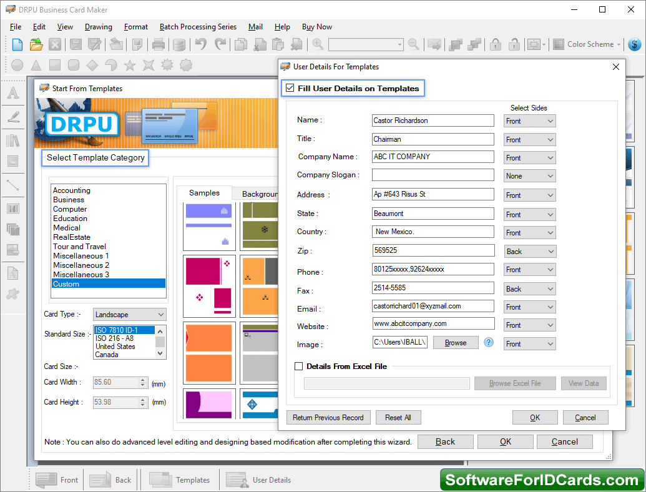Screen dimensions: 646x492
Task: Click the Reset All button
Action: [x=398, y=418]
